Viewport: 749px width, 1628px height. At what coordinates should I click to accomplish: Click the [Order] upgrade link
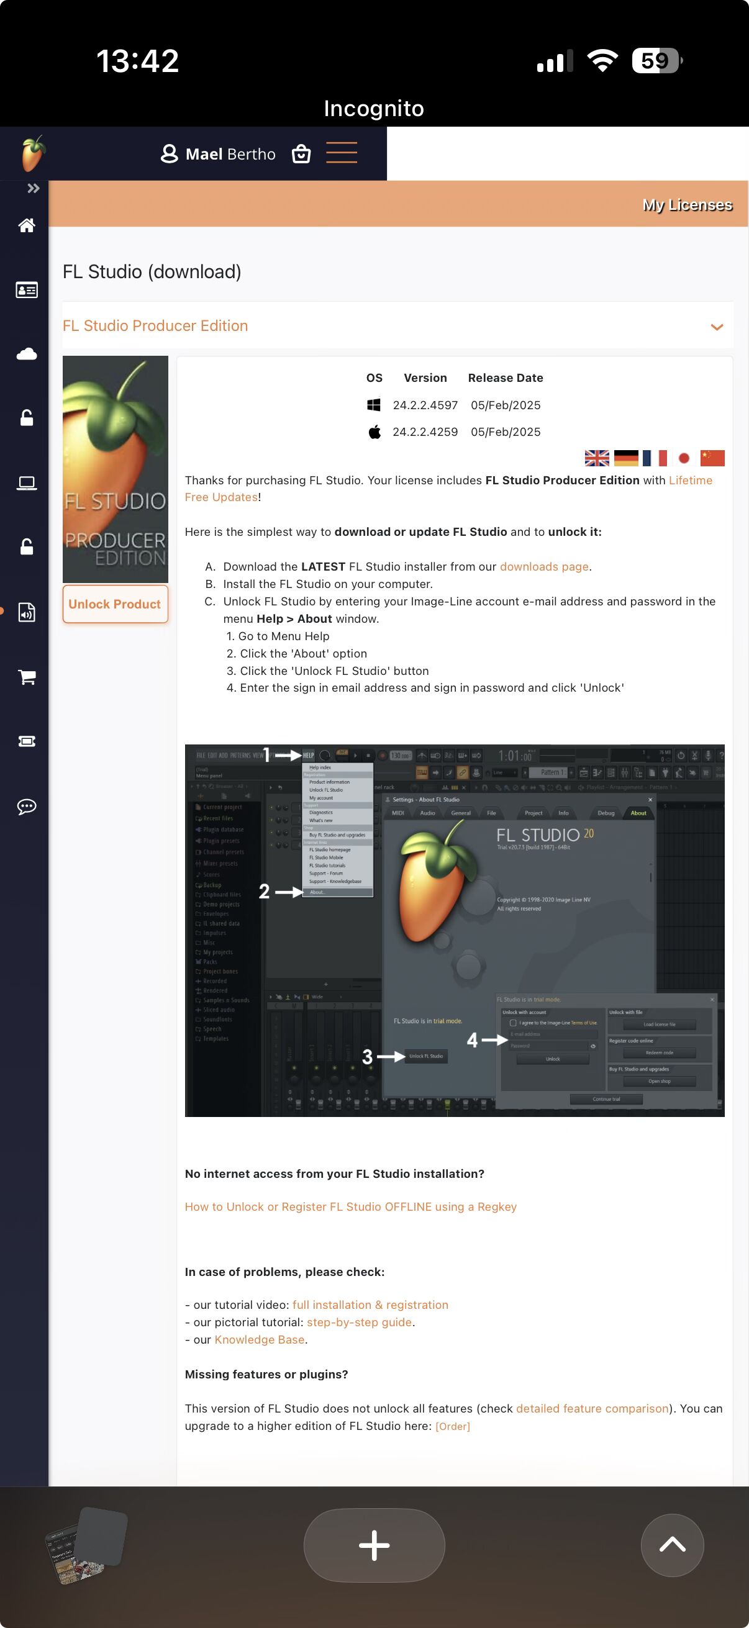point(453,1426)
